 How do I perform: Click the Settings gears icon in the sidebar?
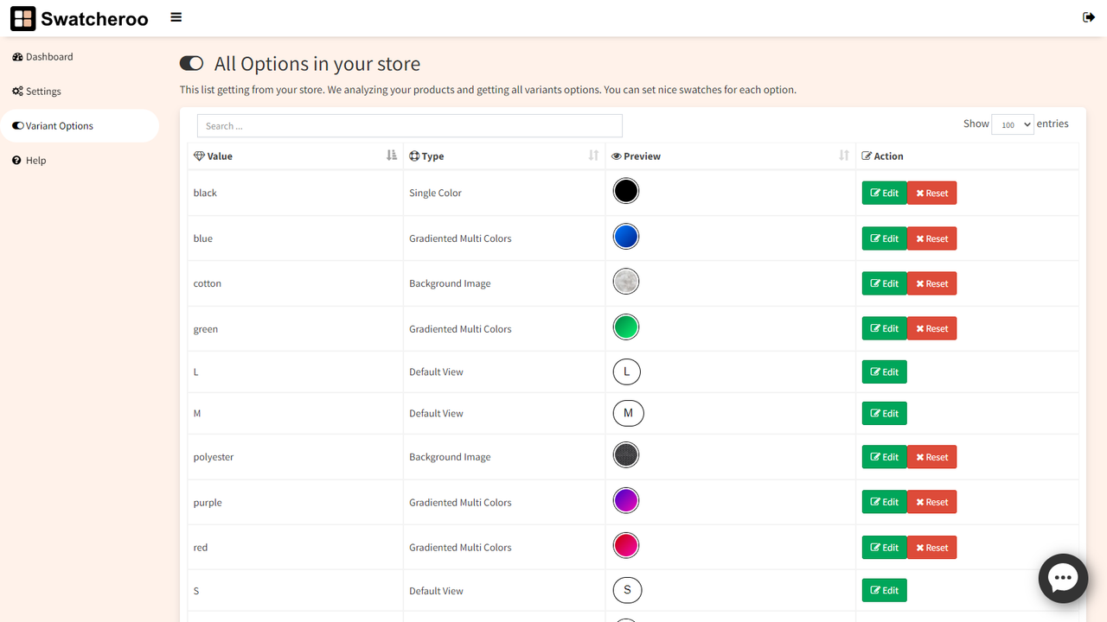[x=16, y=91]
